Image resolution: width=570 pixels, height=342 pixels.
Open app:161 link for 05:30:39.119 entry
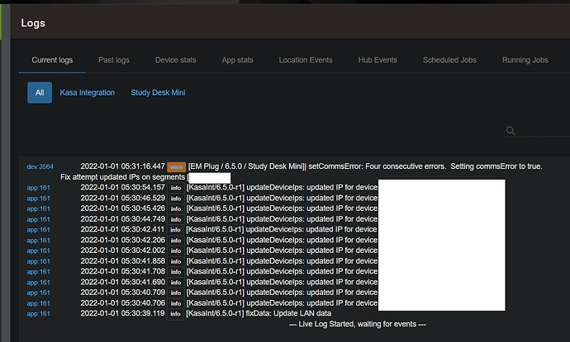(x=39, y=314)
